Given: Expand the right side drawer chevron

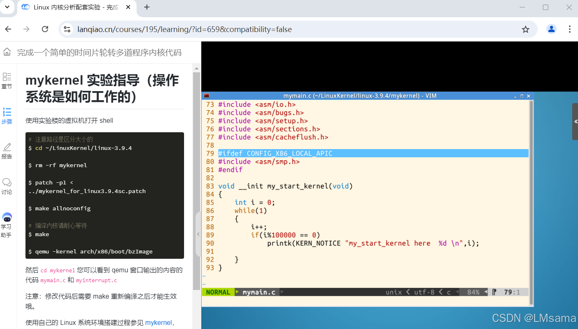Looking at the screenshot, I should coord(575,122).
